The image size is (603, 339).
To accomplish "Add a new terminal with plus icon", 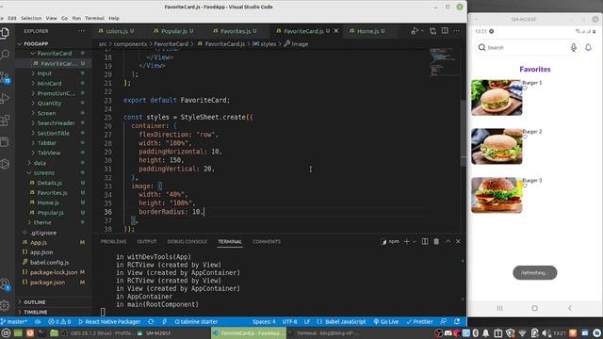I will tap(406, 241).
